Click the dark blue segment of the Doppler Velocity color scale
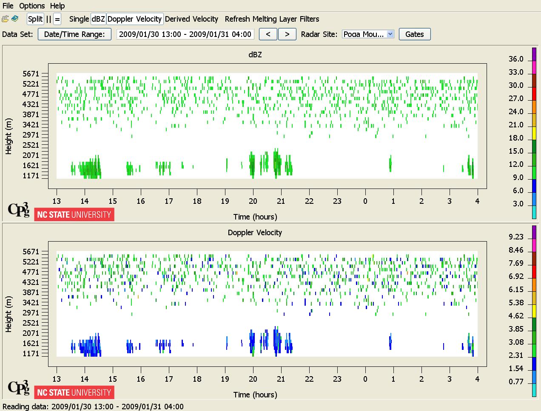 (x=534, y=363)
